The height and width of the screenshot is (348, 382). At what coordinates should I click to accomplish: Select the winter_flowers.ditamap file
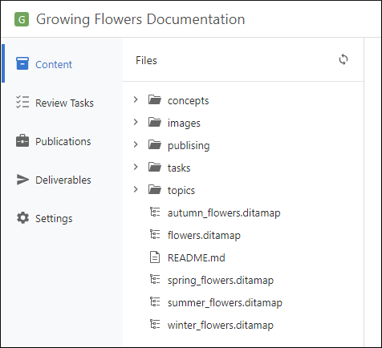coord(221,326)
